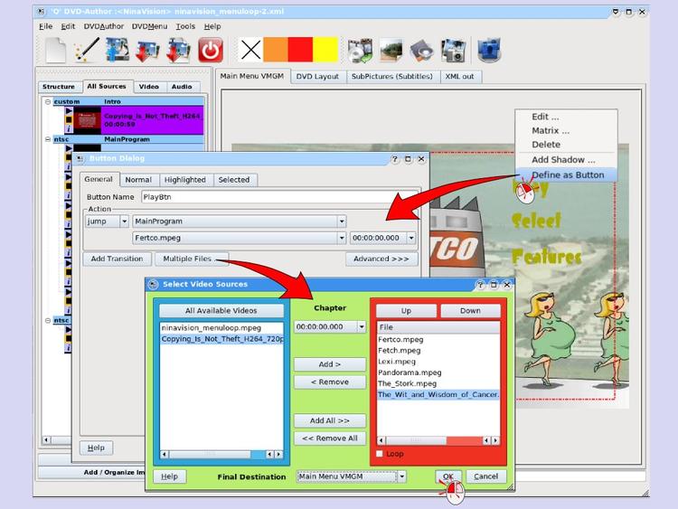Click the disc drive toolbar icon
Viewport: 678px width, 509px height.
coord(421,50)
